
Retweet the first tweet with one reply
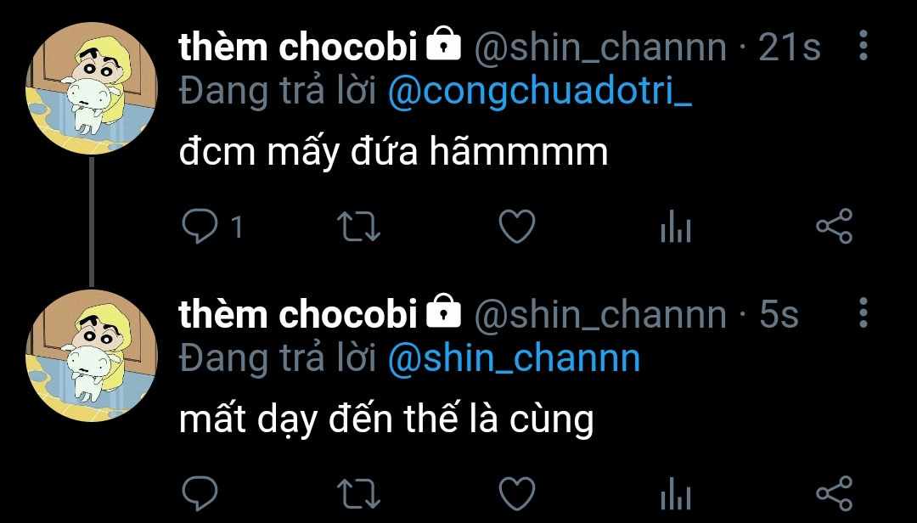pyautogui.click(x=359, y=227)
